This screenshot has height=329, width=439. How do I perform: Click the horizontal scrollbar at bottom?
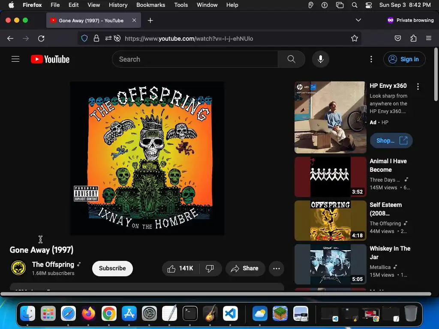(216, 294)
